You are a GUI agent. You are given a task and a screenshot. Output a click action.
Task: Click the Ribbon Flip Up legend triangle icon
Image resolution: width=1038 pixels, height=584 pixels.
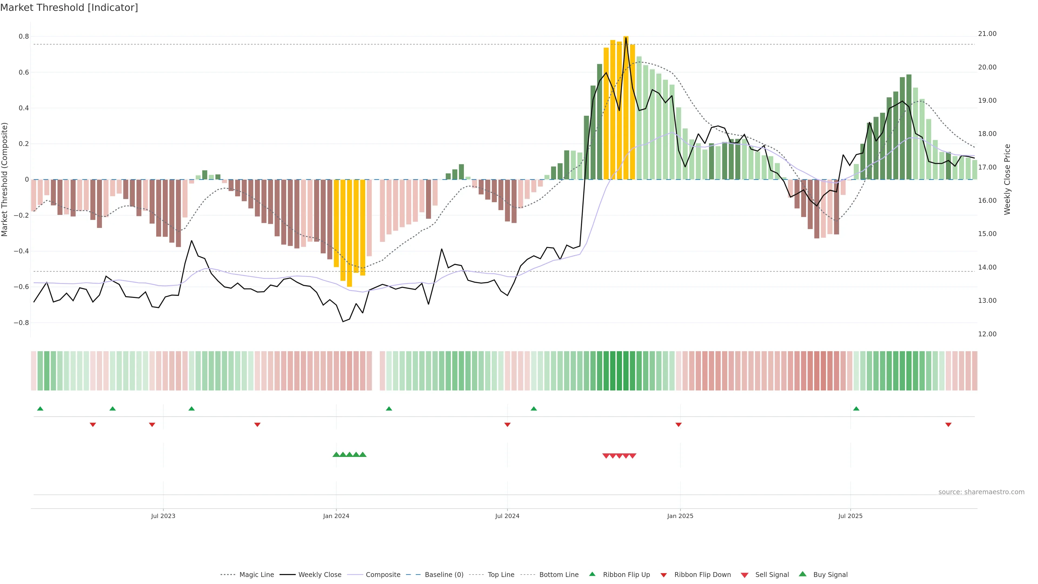point(592,574)
